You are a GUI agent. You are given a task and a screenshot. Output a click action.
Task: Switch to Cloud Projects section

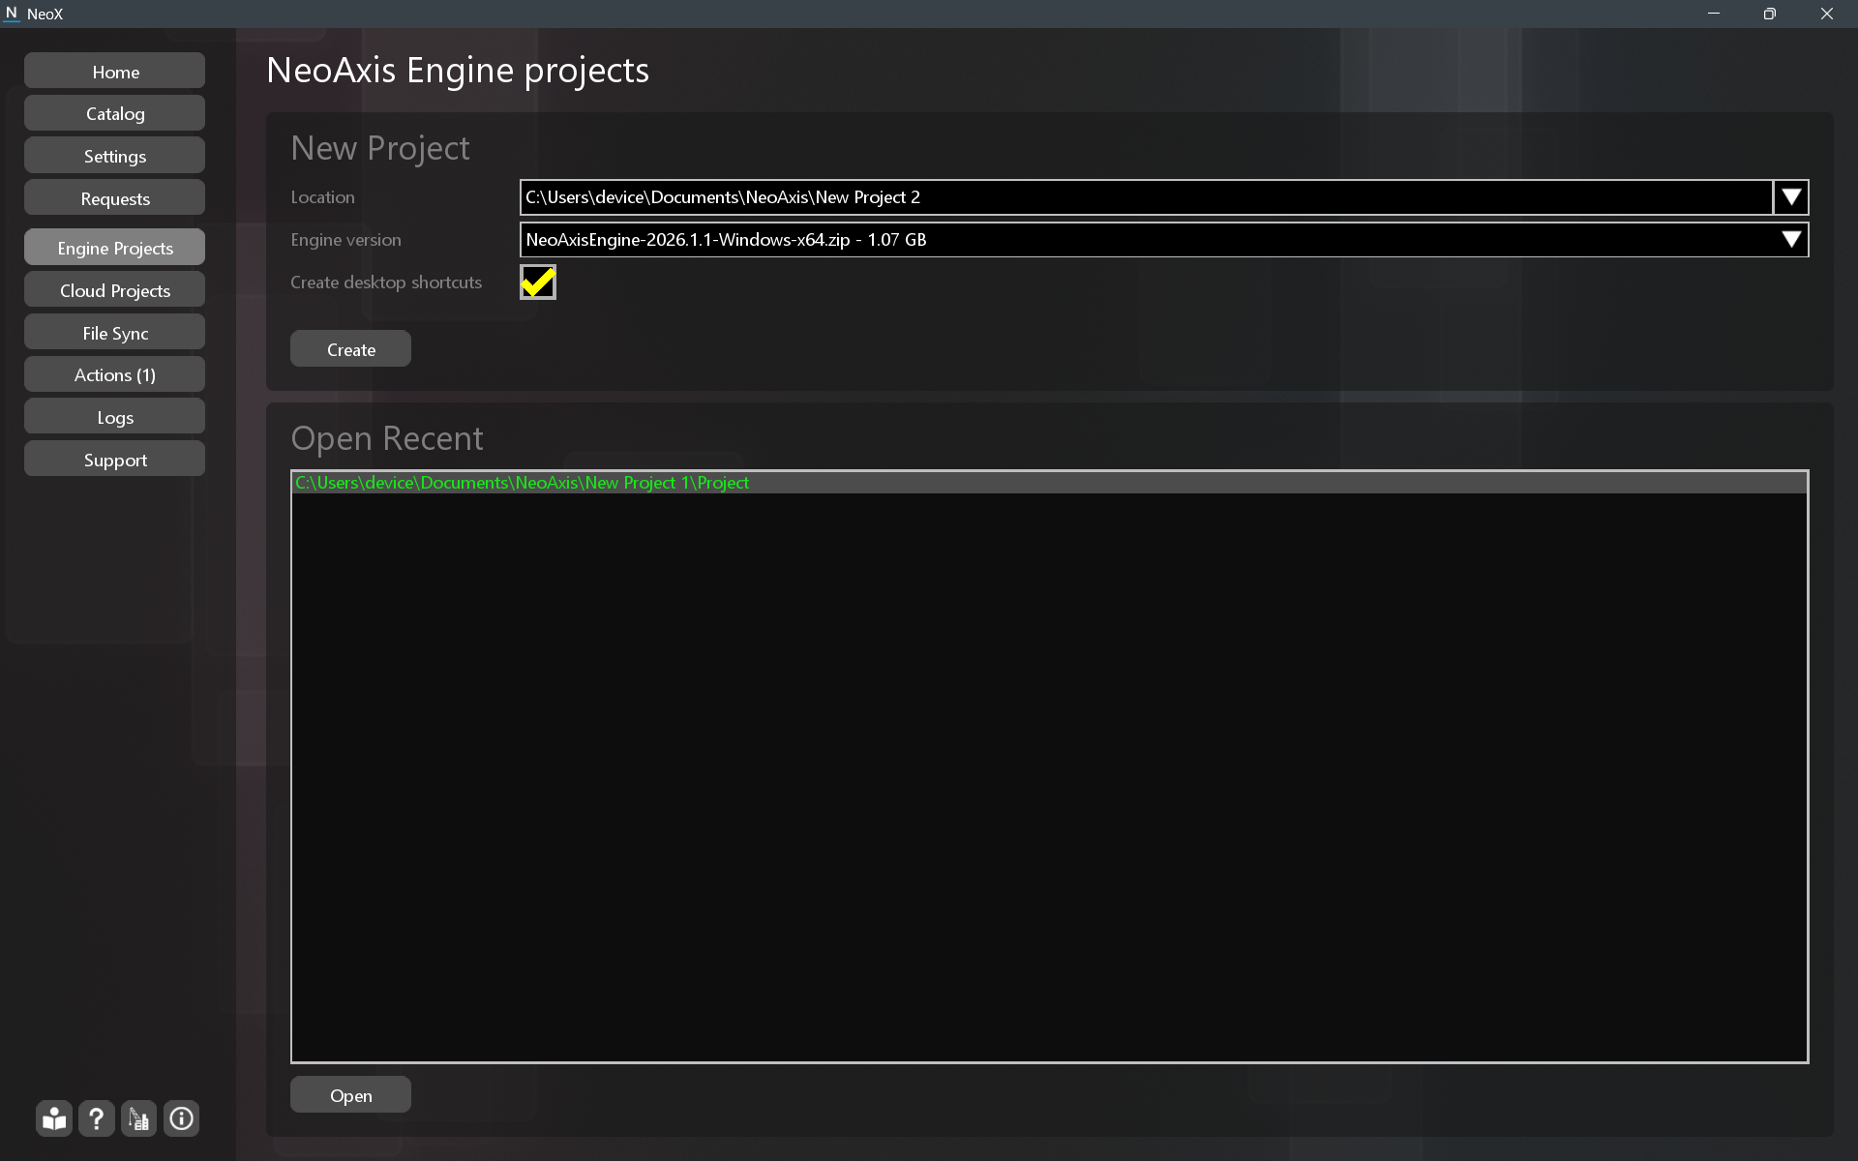[114, 290]
